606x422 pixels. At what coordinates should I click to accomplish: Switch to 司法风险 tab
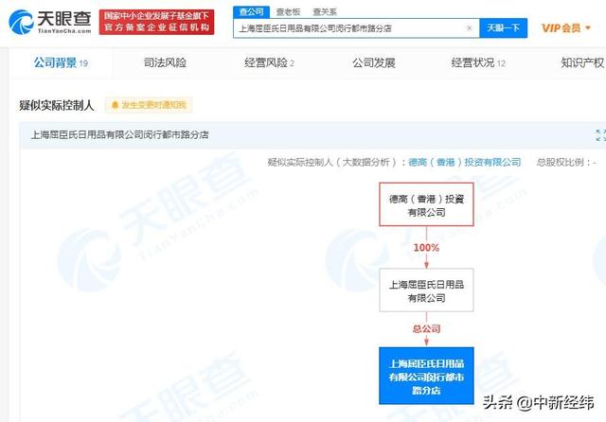point(165,62)
